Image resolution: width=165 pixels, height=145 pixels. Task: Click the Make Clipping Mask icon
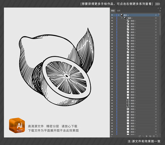(147, 136)
